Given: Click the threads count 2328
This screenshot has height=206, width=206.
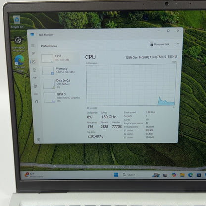Looking at the screenshot, I should click(104, 127).
